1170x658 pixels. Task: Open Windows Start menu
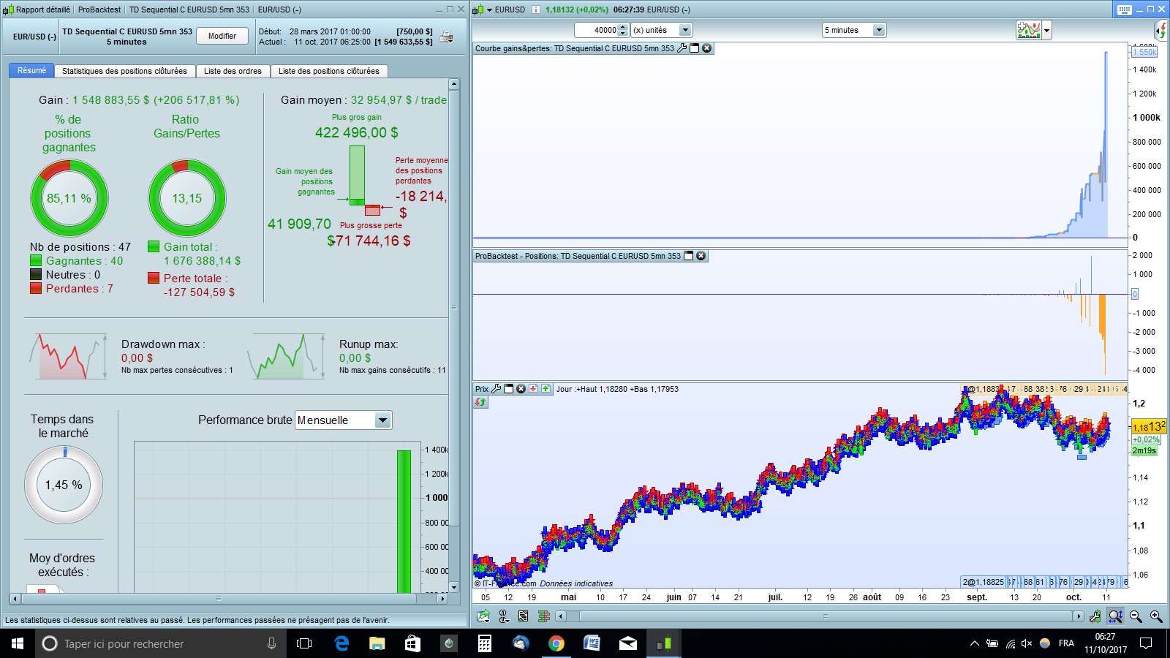(x=18, y=643)
